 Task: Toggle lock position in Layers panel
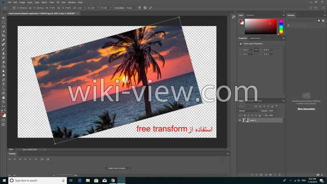tap(252, 115)
